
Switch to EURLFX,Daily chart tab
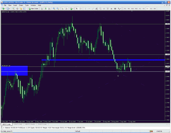(42, 124)
